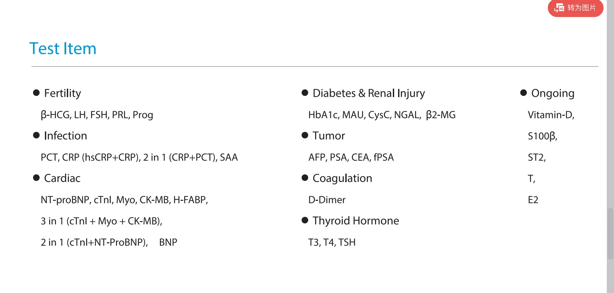
Task: Click the Thyroid Hormone heading
Action: coord(355,221)
